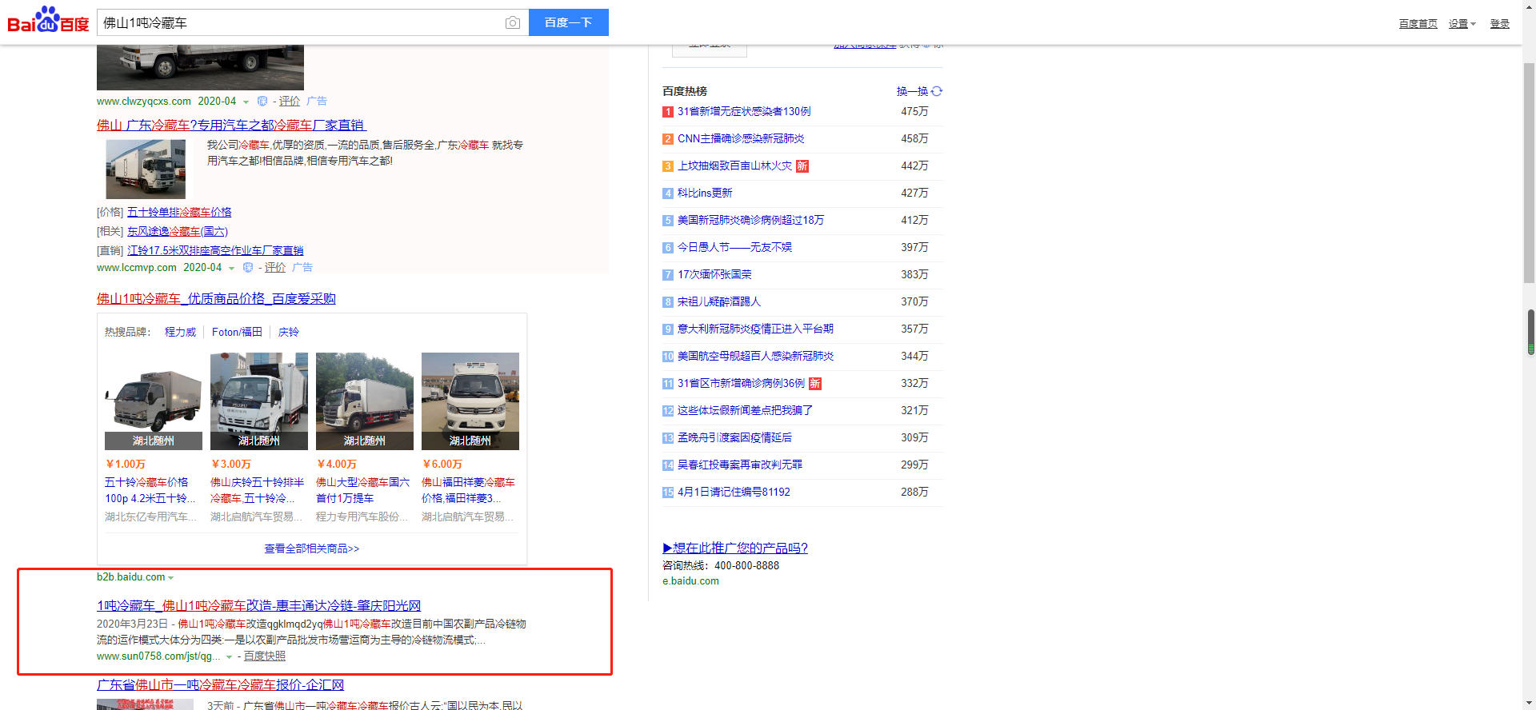Open hot topic 17次缅怀张国荣
This screenshot has height=710, width=1536.
coord(714,274)
